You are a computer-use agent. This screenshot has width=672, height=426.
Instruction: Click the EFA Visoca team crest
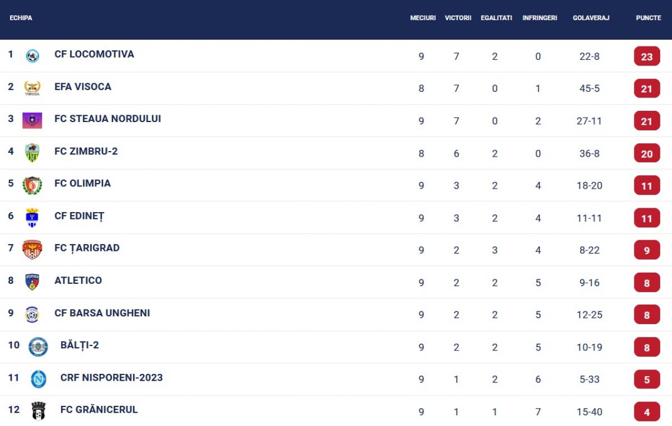click(x=32, y=88)
